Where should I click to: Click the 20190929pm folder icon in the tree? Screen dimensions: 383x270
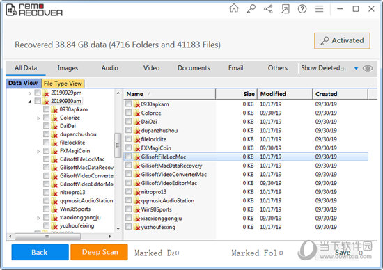pyautogui.click(x=45, y=93)
